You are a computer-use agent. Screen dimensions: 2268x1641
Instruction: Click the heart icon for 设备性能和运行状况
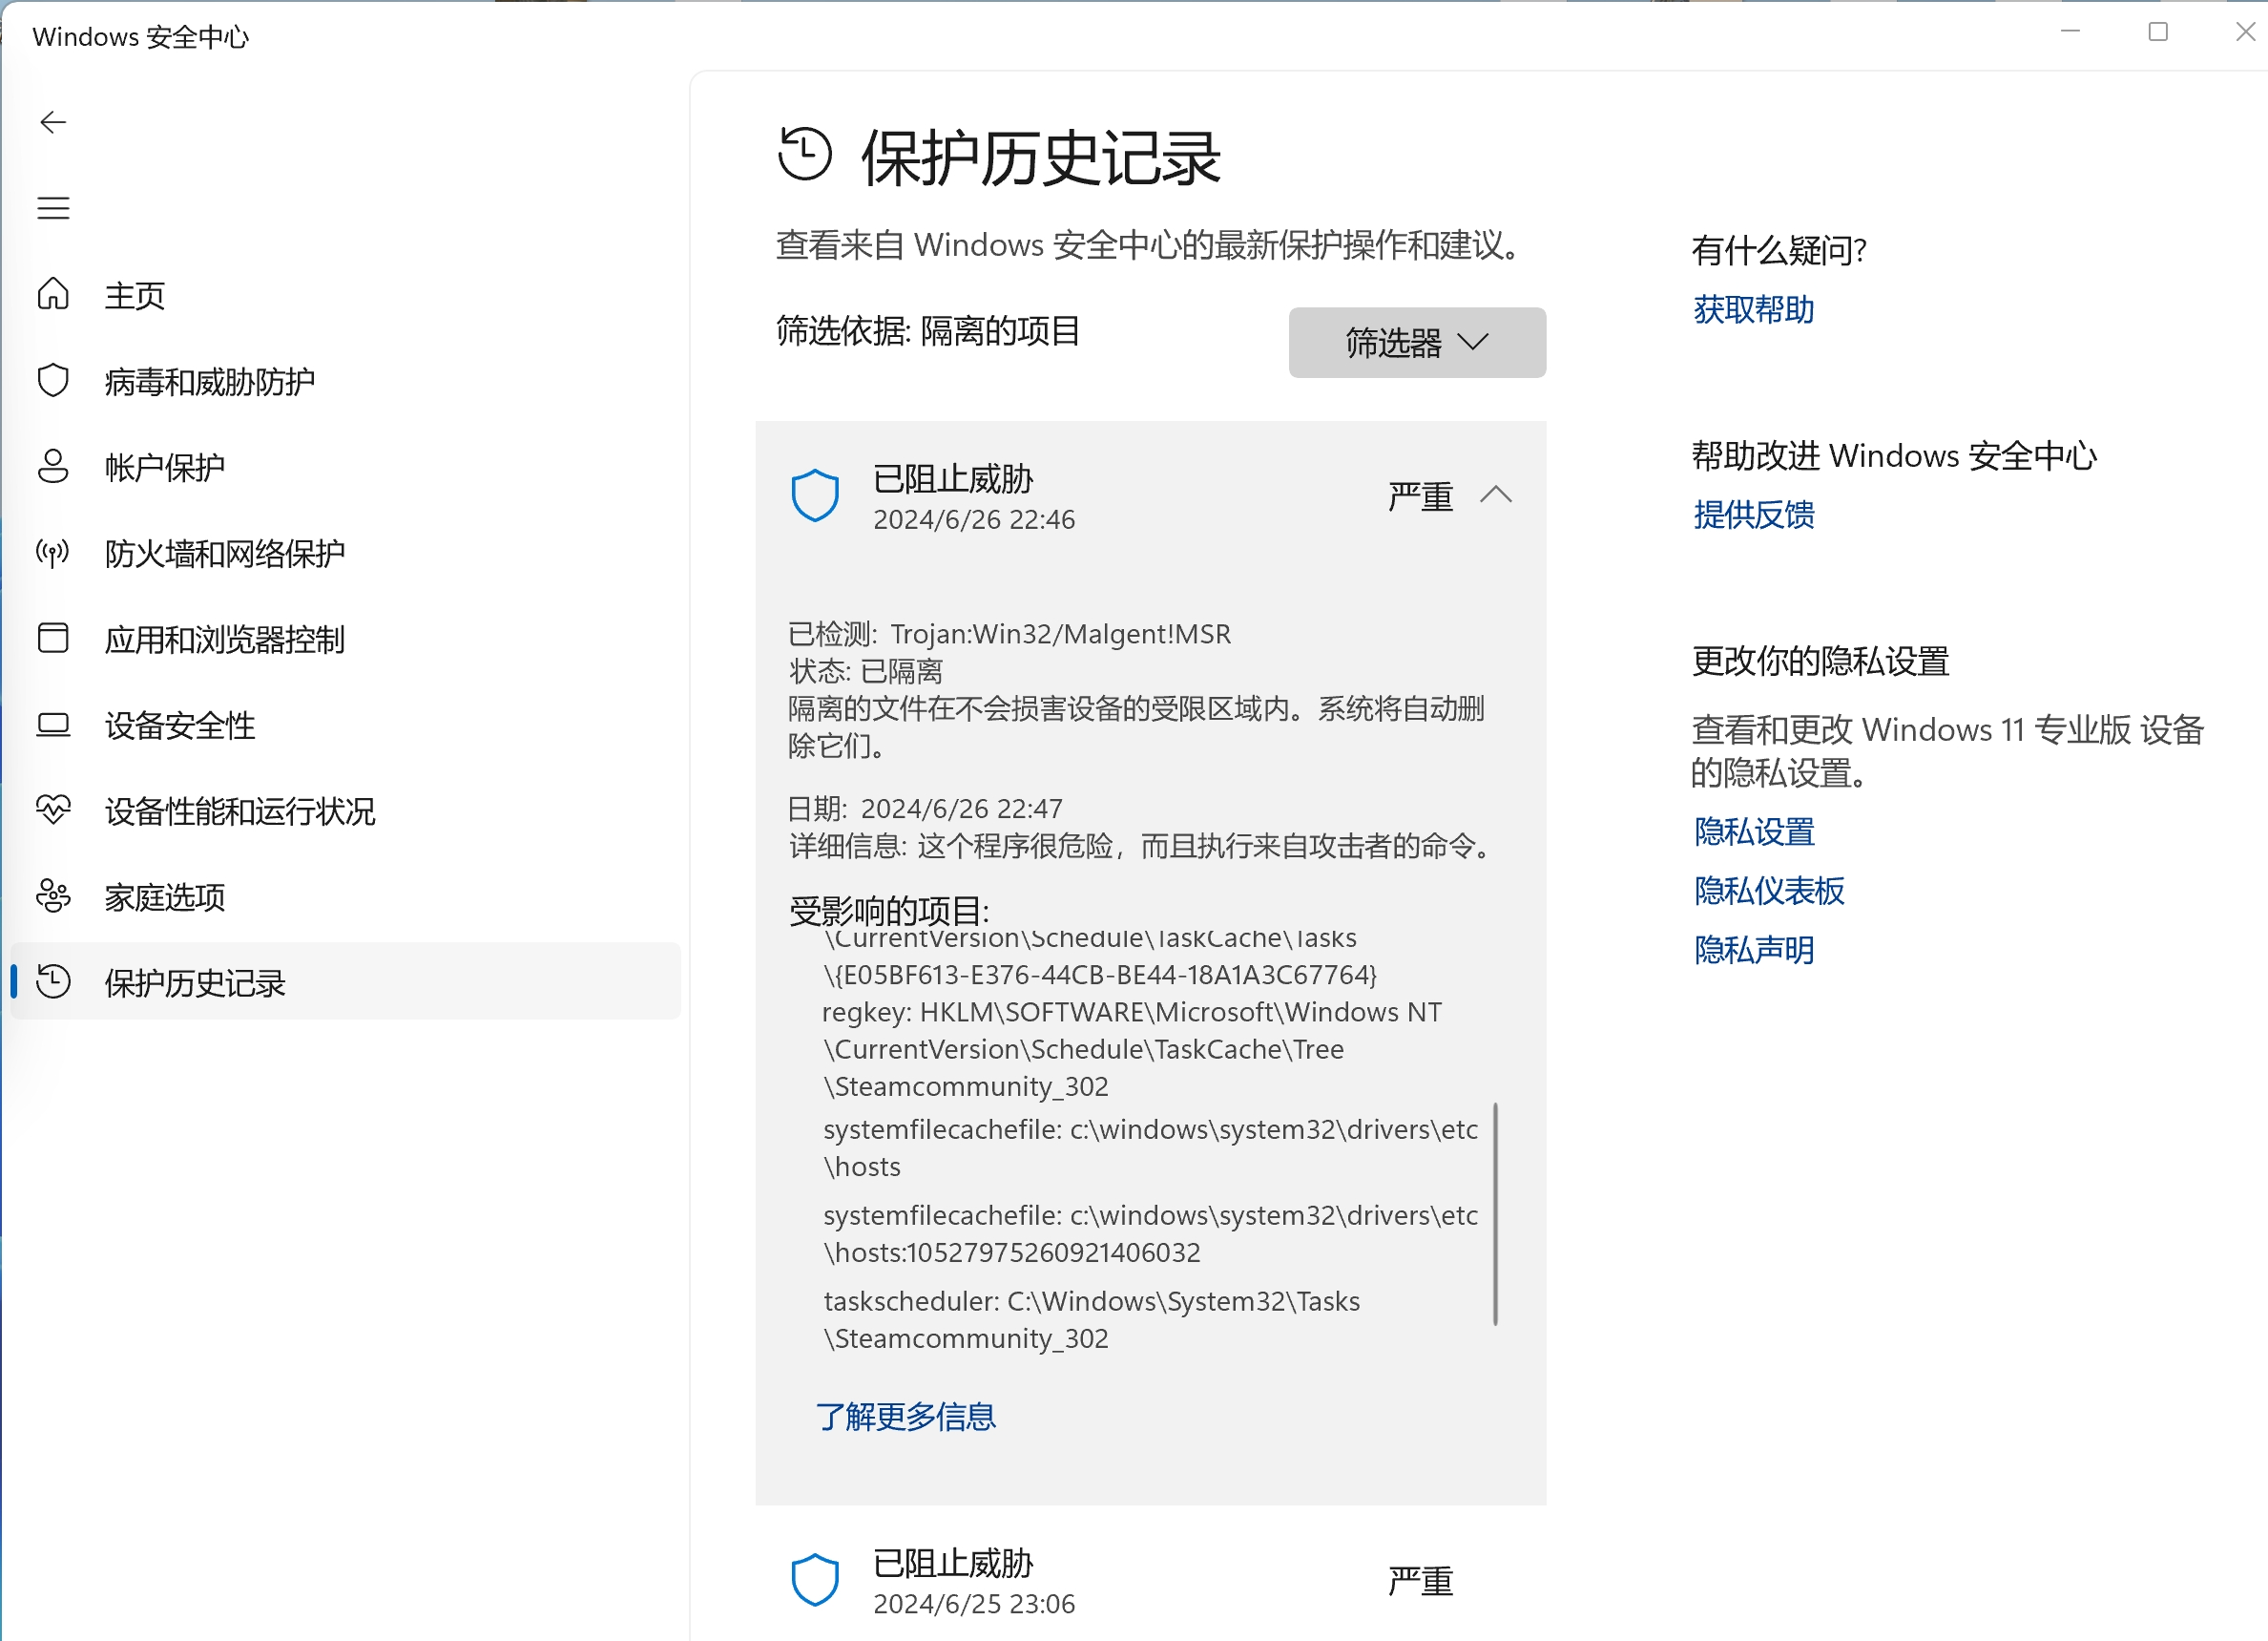pyautogui.click(x=53, y=810)
